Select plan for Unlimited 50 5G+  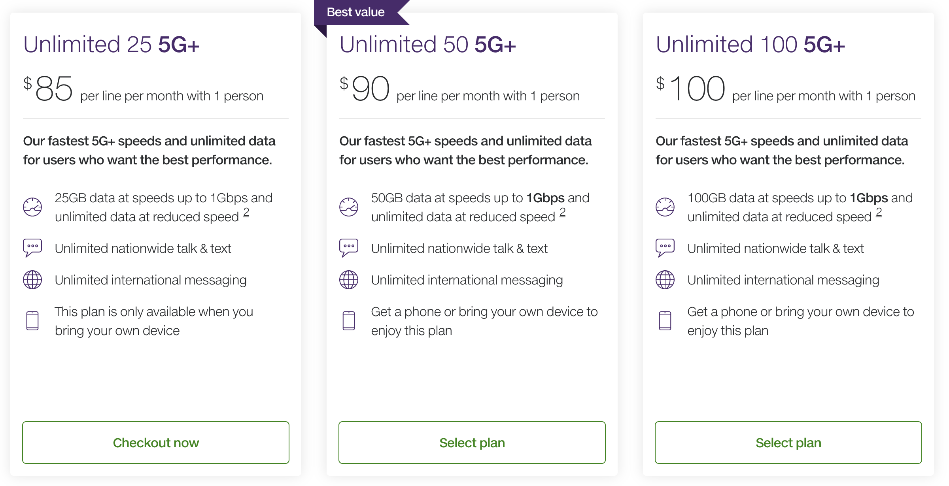pos(472,443)
